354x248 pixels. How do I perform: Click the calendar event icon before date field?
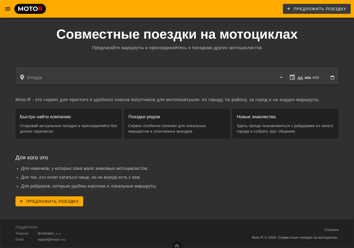(292, 77)
